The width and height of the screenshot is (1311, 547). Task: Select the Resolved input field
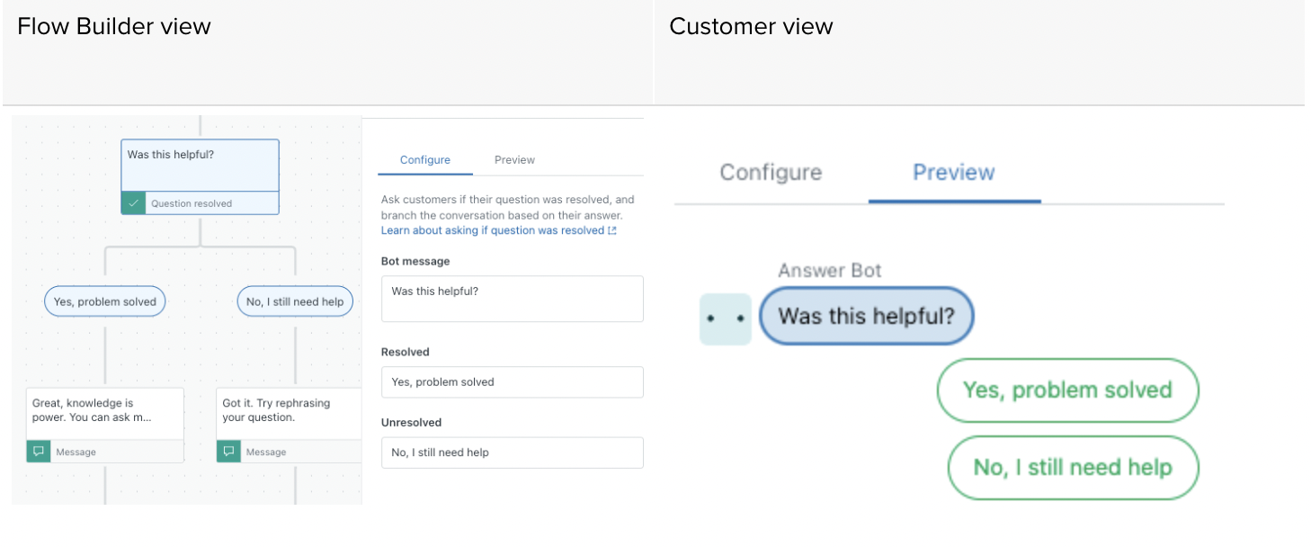(512, 381)
